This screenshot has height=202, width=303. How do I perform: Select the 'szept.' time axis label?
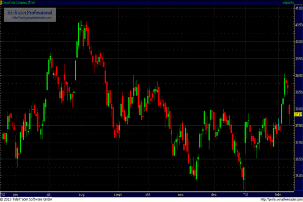tap(118, 193)
